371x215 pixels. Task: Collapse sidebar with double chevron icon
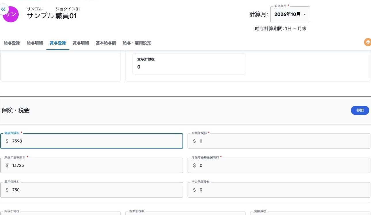3,9
